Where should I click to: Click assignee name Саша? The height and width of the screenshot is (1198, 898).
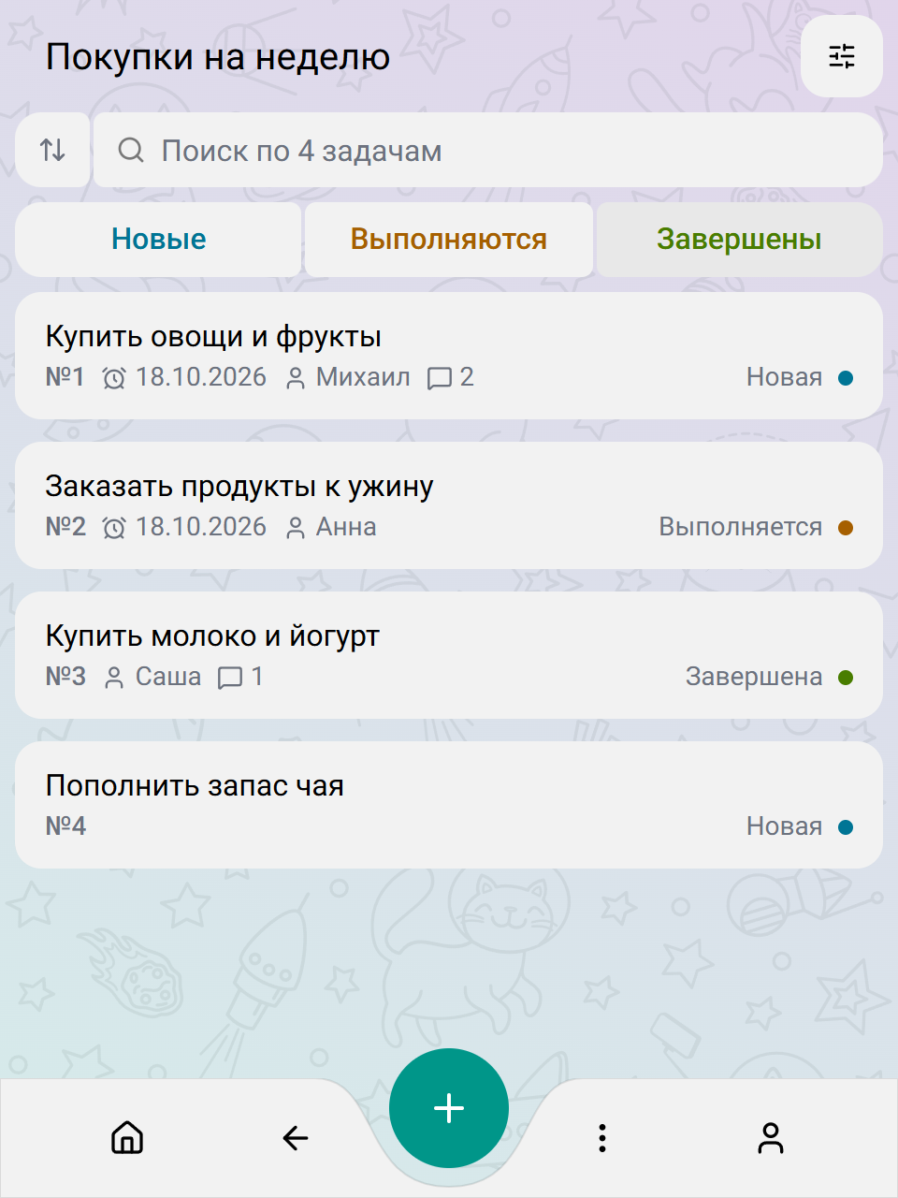coord(168,677)
